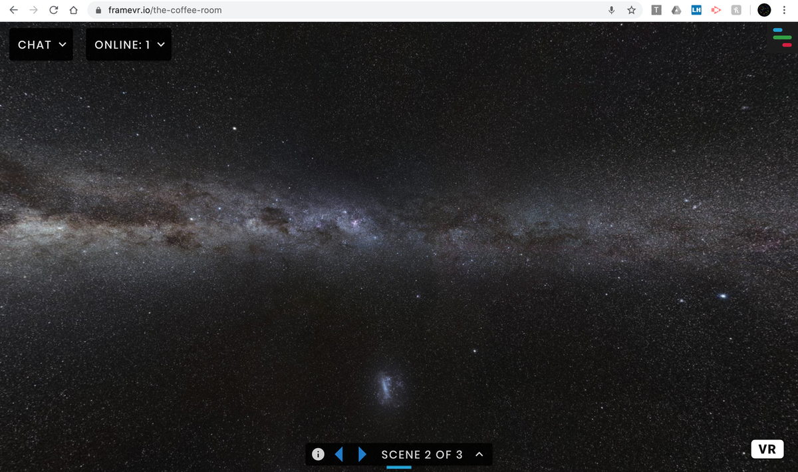Advance to the next scene arrow
The width and height of the screenshot is (798, 472).
362,455
